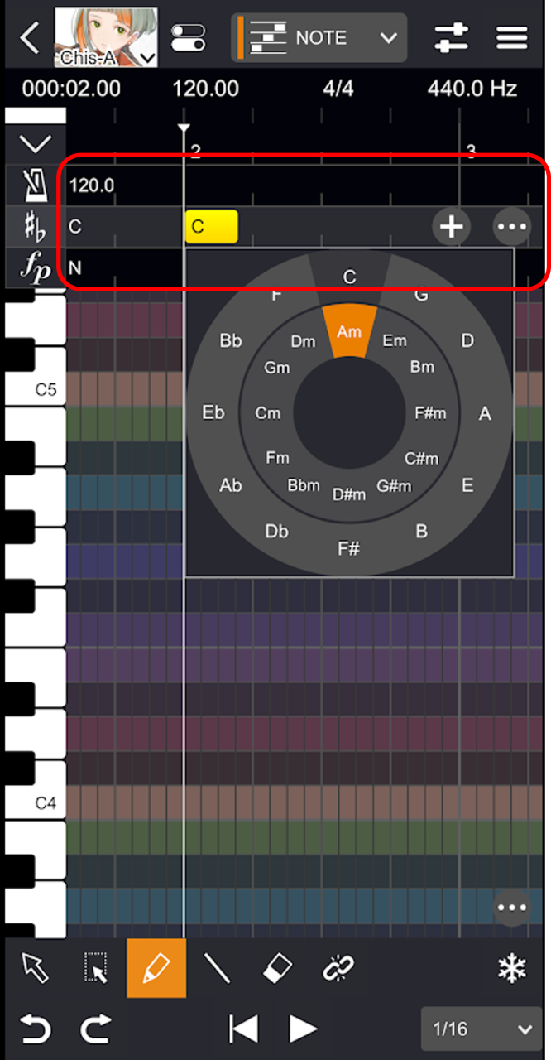
Task: Toggle the switch next to Chis-A
Action: point(189,37)
